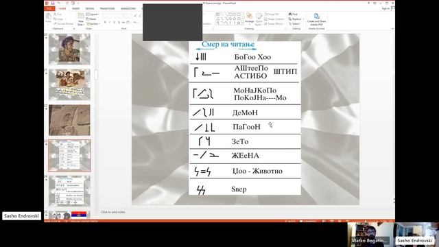
Task: Open the Shape Outline dropdown
Action: pyautogui.click(x=274, y=19)
